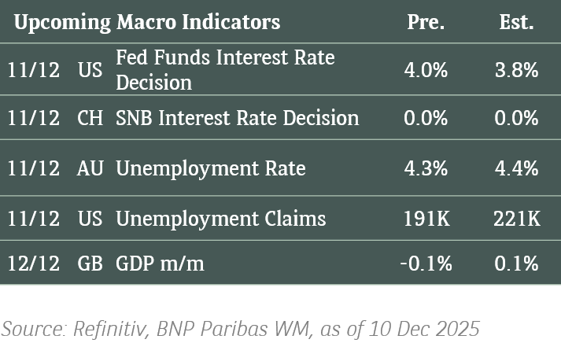
Task: Click the "Fed Funds Interest Rate Decision" label
Action: coord(225,70)
